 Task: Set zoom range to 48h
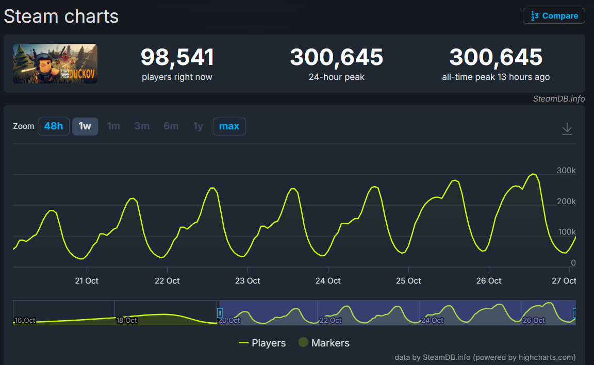click(x=54, y=126)
